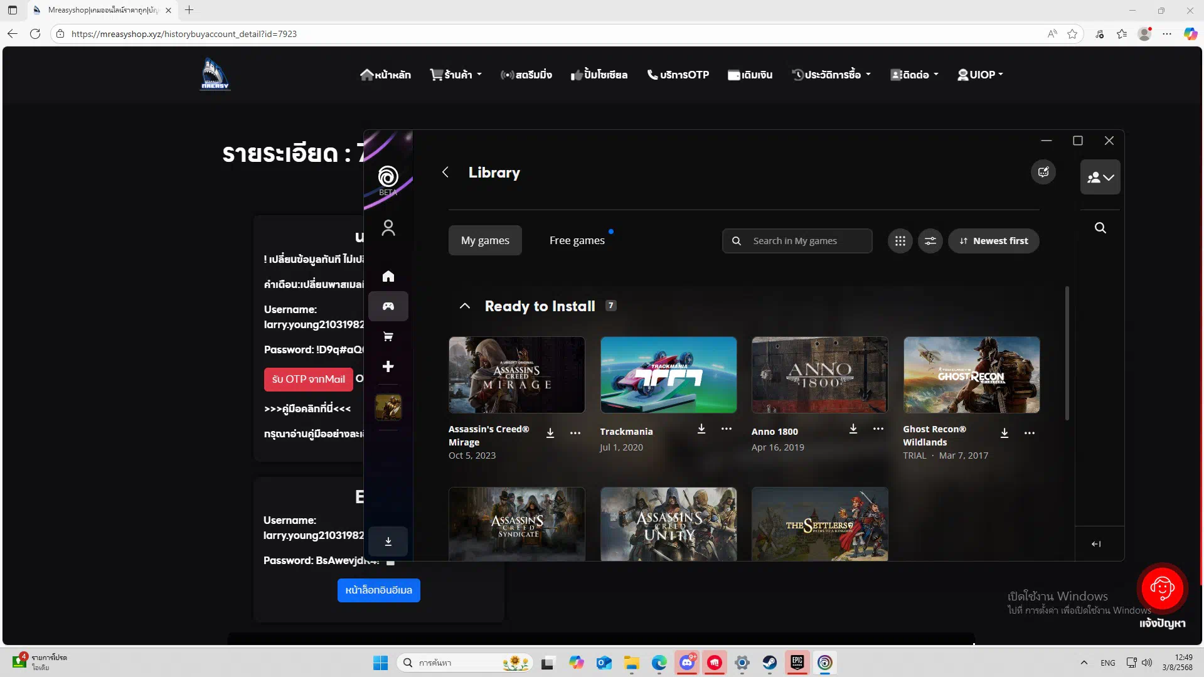Open the Copilot icon in Edge toolbar
Viewport: 1204px width, 677px height.
(x=1190, y=34)
